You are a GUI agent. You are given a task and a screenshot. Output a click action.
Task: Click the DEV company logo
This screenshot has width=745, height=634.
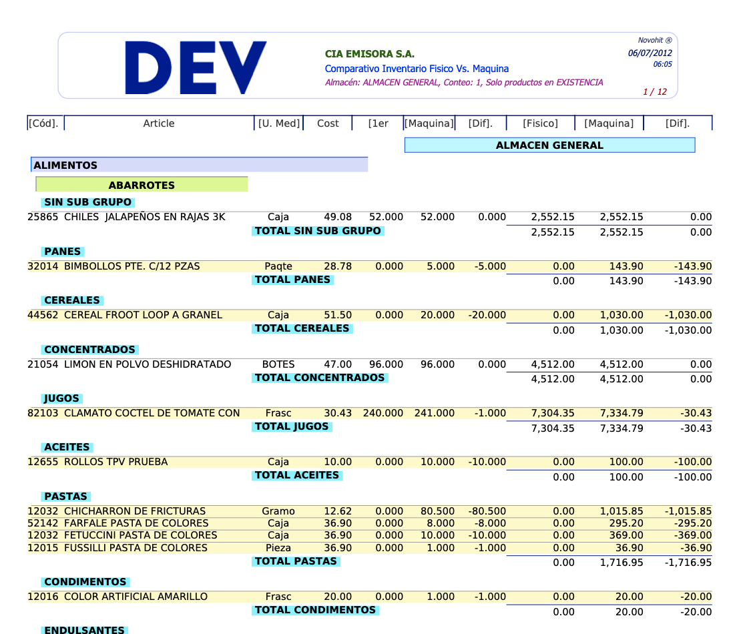click(x=196, y=67)
